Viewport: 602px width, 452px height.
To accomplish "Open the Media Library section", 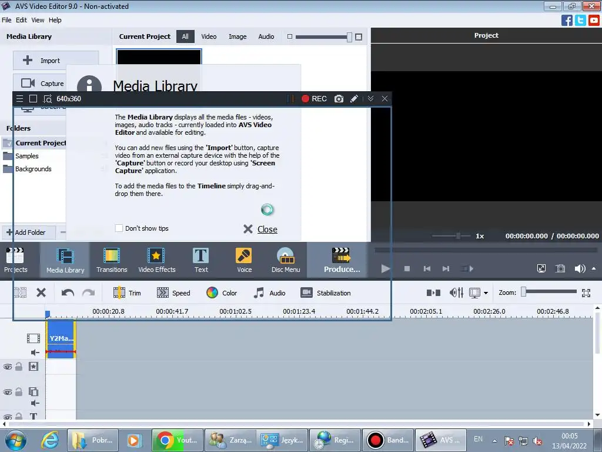I will [65, 260].
